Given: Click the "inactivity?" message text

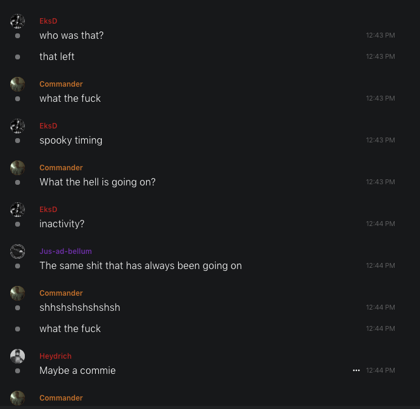Looking at the screenshot, I should pyautogui.click(x=62, y=224).
